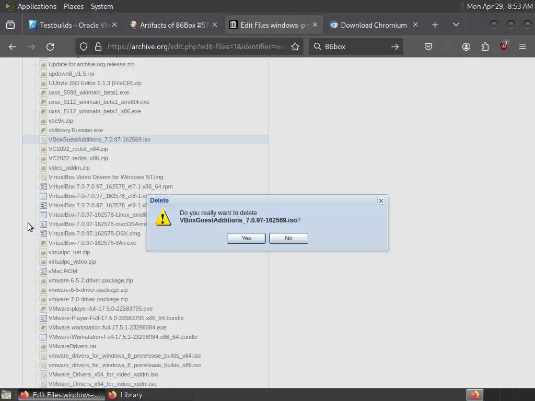Activate Edit Files window in taskbar
This screenshot has width=535, height=401.
61,395
